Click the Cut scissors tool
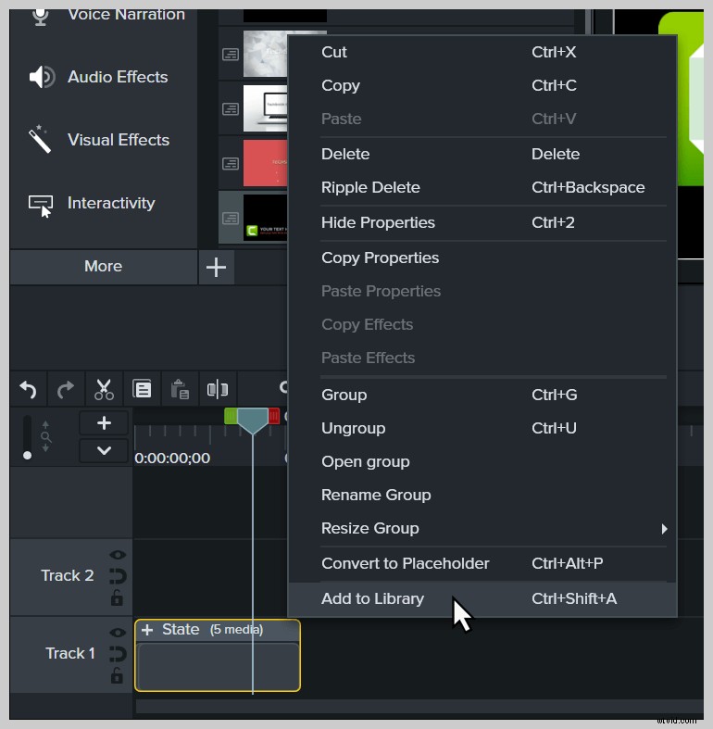713x729 pixels. (104, 390)
